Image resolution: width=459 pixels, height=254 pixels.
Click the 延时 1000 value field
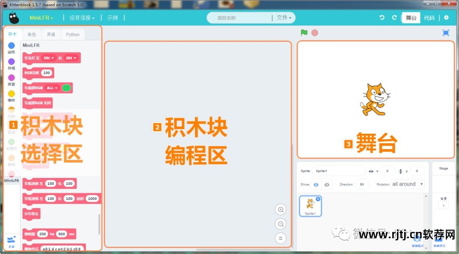[93, 198]
